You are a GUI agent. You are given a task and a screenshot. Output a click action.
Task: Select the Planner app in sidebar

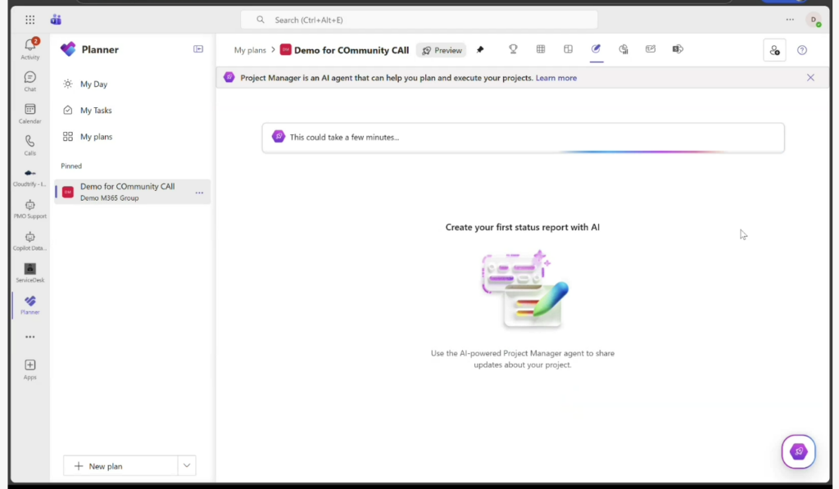coord(30,305)
